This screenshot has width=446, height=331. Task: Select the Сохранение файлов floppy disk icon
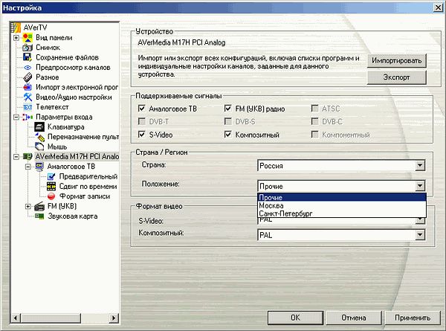click(28, 57)
